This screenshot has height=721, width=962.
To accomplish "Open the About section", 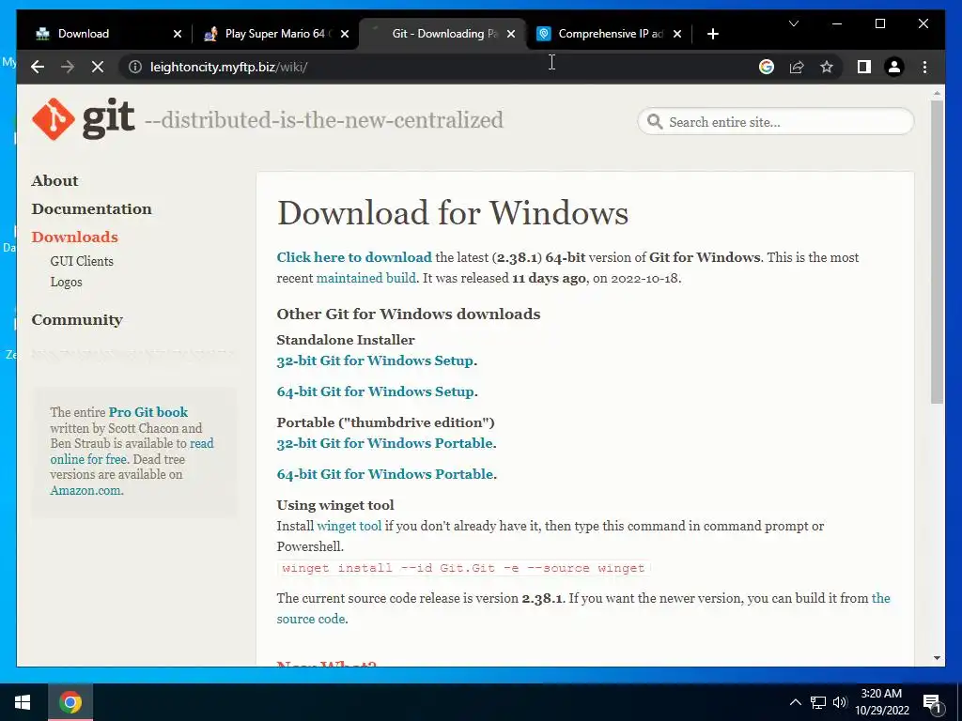I will [54, 181].
